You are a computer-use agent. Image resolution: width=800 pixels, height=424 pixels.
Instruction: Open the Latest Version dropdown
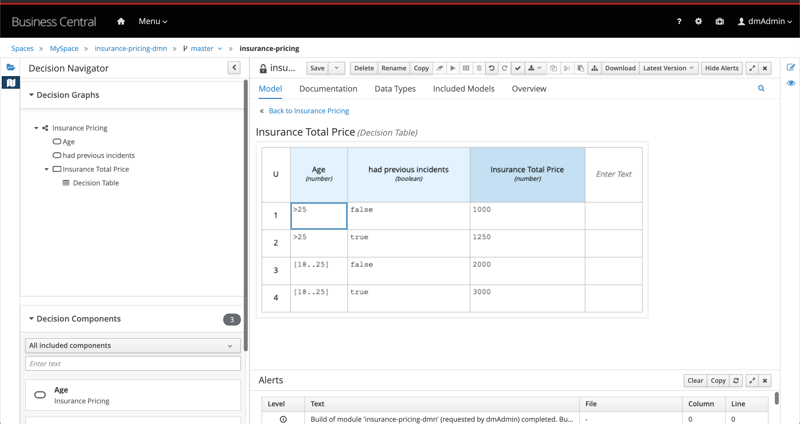(x=668, y=68)
